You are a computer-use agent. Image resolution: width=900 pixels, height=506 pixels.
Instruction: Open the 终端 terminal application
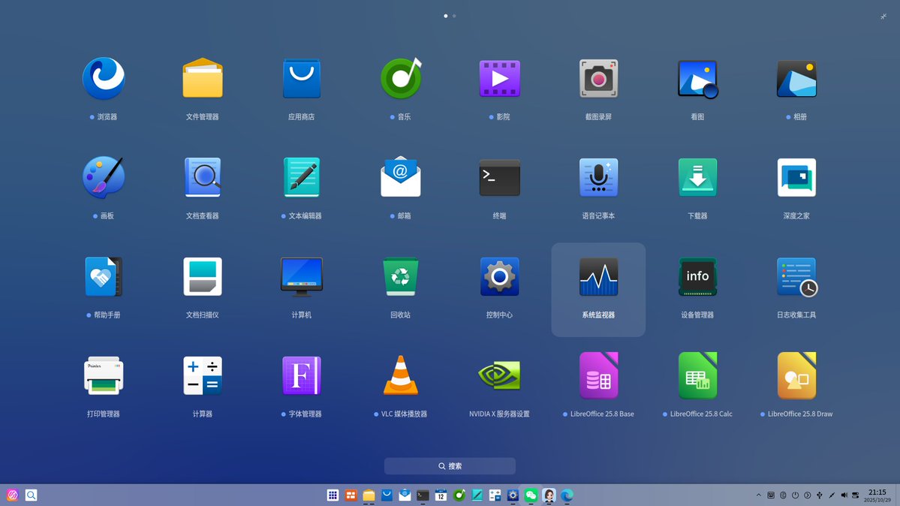click(x=499, y=178)
